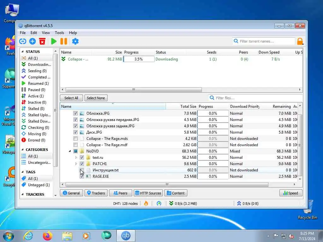Click the green Resume play icon
The height and width of the screenshot is (242, 323).
pos(54,41)
